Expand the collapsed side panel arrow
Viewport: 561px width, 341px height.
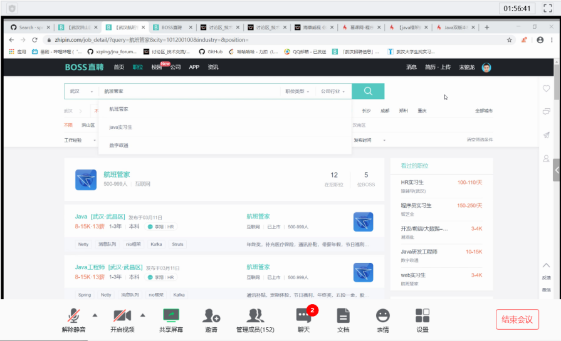(x=557, y=170)
